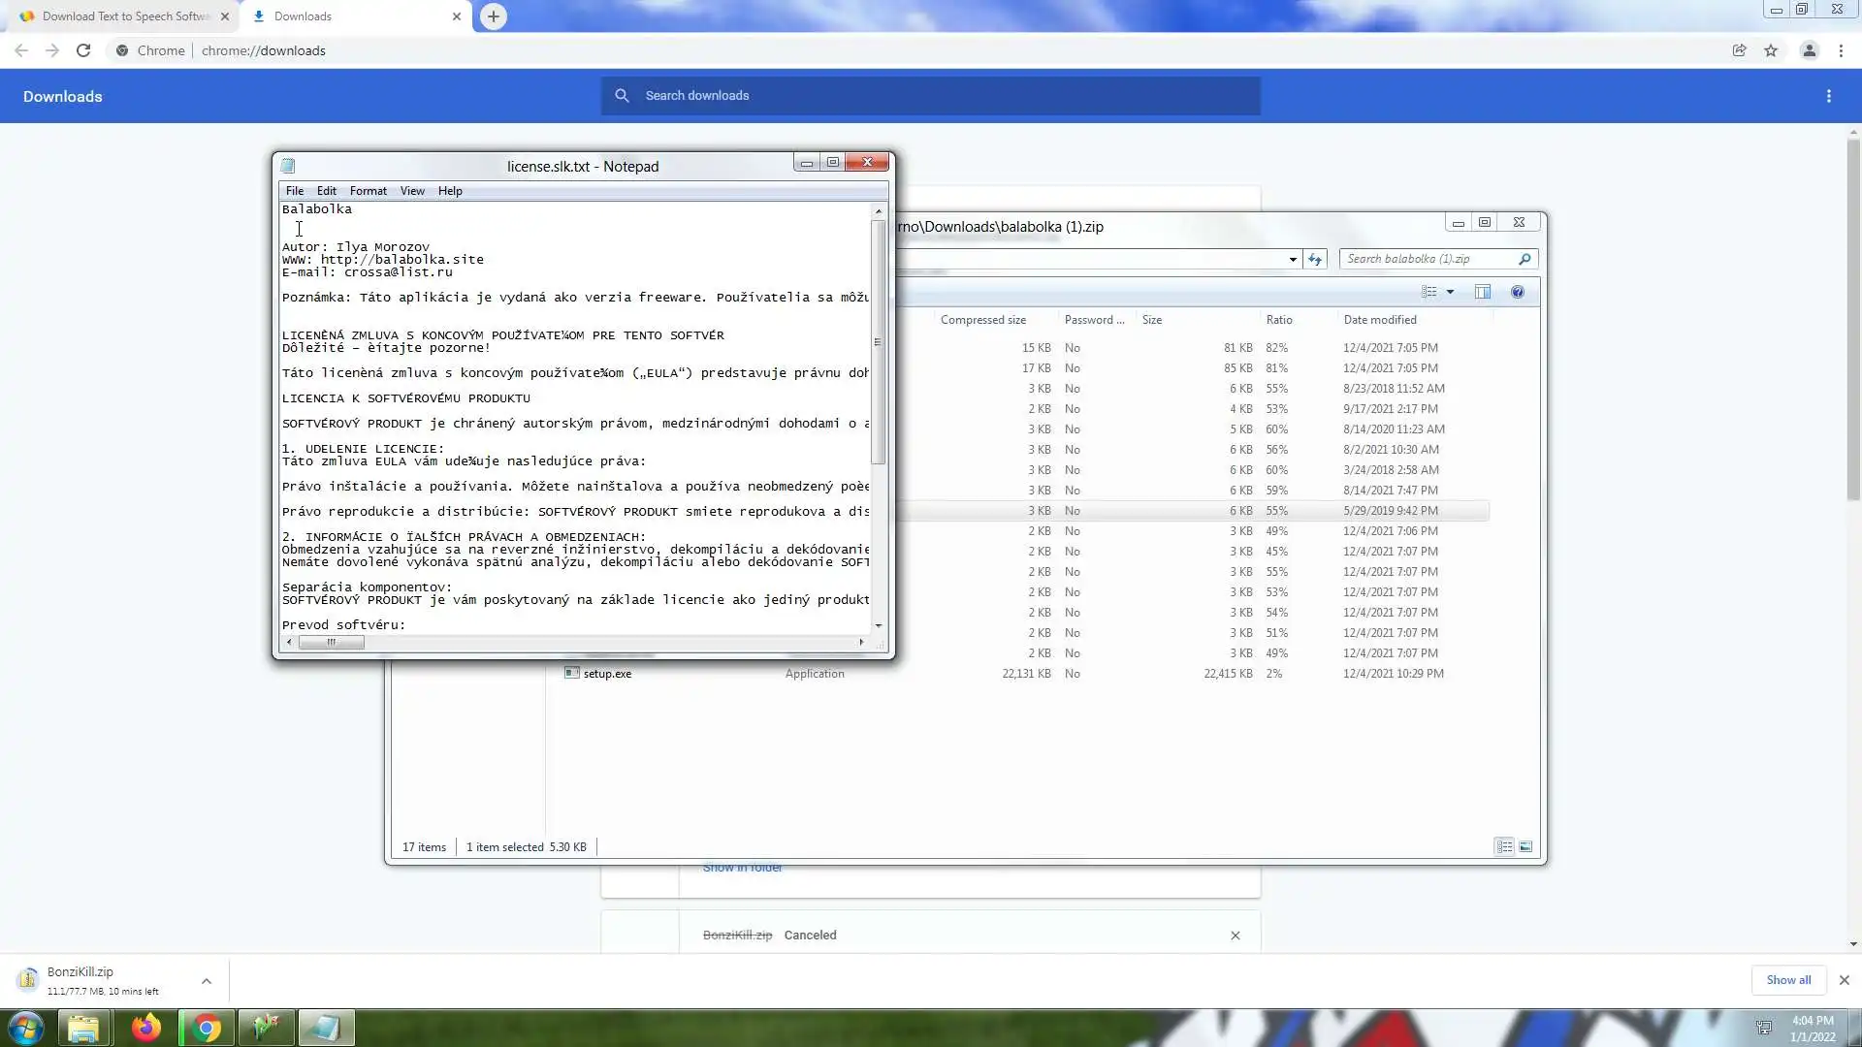Open address bar history dropdown
The width and height of the screenshot is (1862, 1047).
(x=1293, y=259)
